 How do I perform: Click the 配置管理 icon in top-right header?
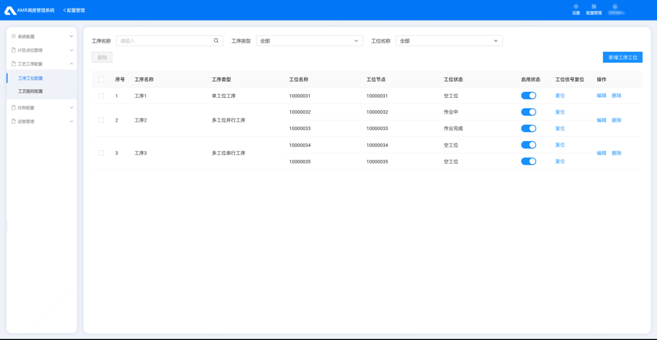594,7
